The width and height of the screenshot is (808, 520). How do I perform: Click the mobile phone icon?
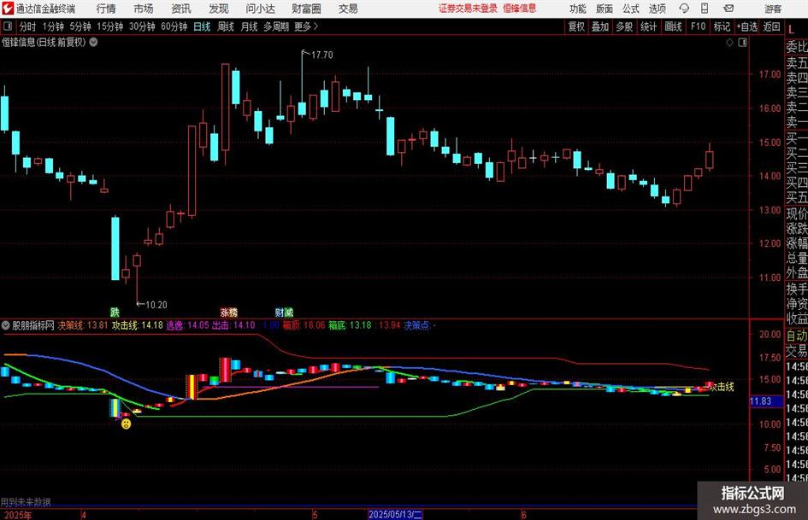click(705, 9)
